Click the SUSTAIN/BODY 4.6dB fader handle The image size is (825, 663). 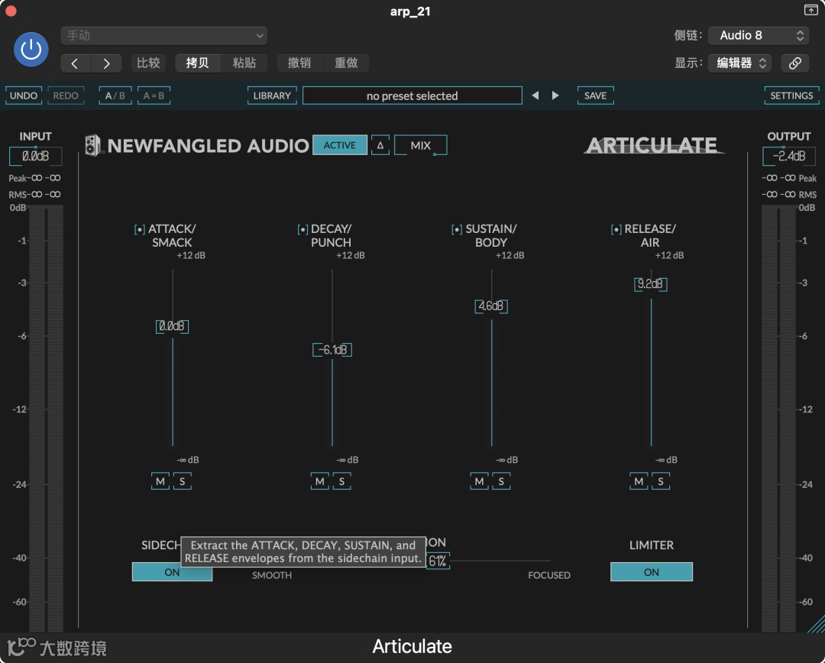click(x=491, y=306)
